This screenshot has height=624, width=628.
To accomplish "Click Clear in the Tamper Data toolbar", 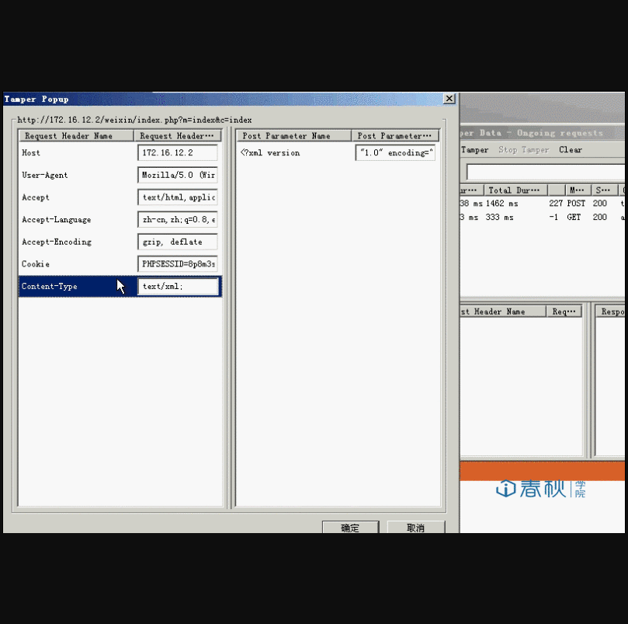I will (x=571, y=150).
